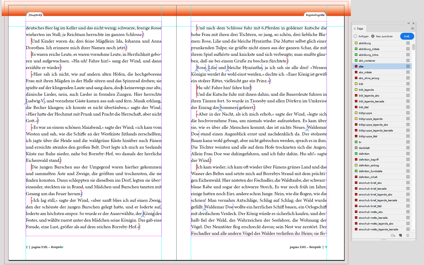This screenshot has width=424, height=265.
Task: Close the Tags panel
Action: [x=413, y=23]
